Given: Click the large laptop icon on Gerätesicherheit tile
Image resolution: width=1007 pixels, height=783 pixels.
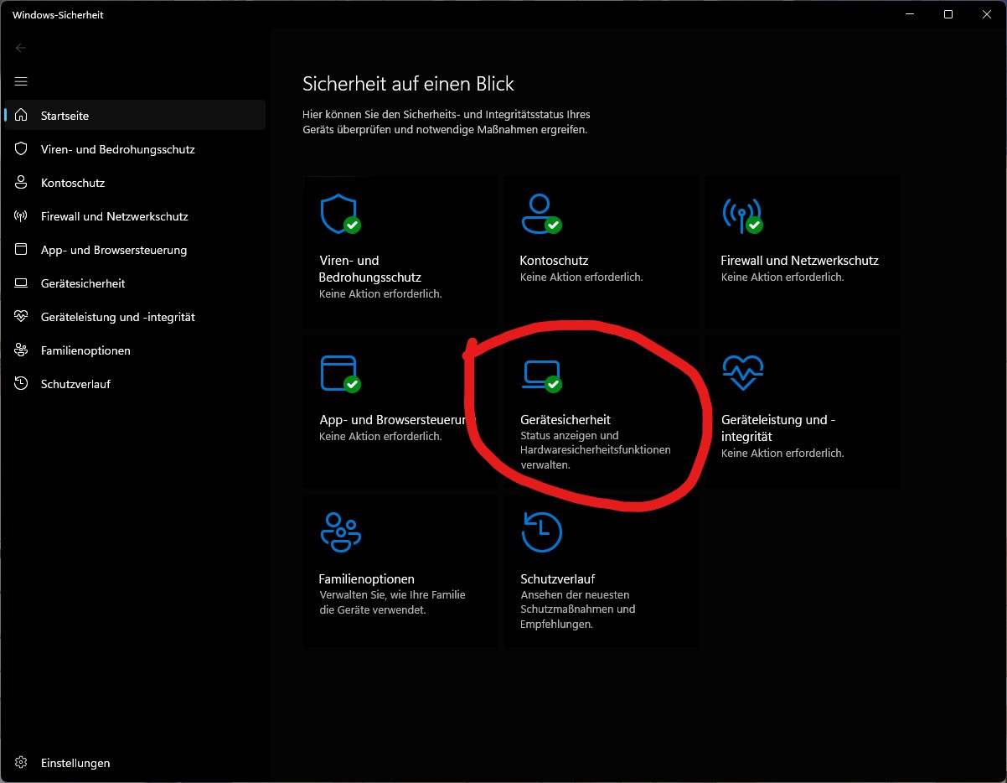Looking at the screenshot, I should click(540, 376).
